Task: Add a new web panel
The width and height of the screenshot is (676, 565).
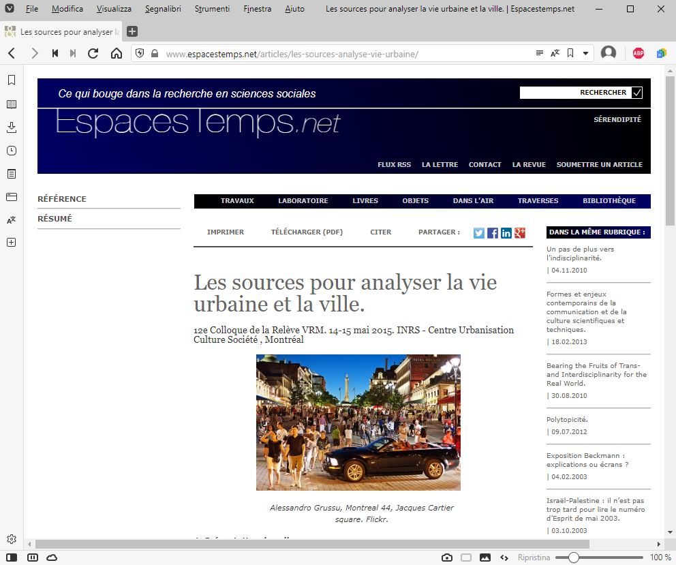Action: [x=12, y=243]
